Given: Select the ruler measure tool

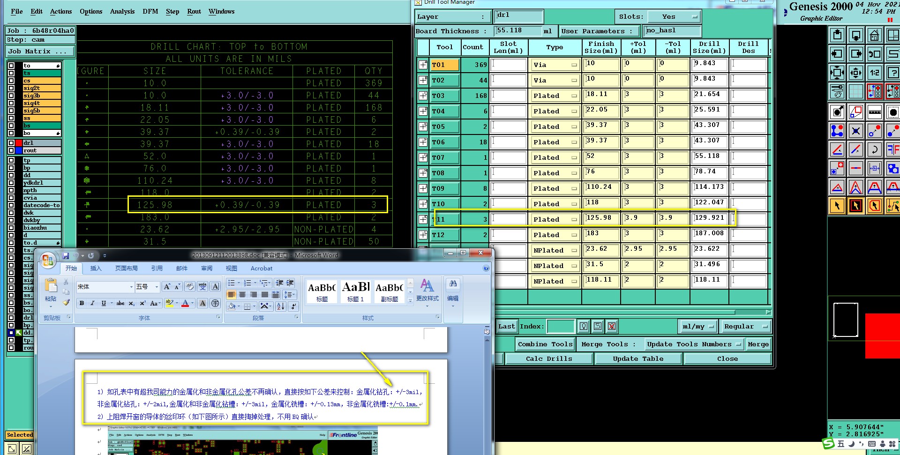Looking at the screenshot, I should tap(874, 112).
